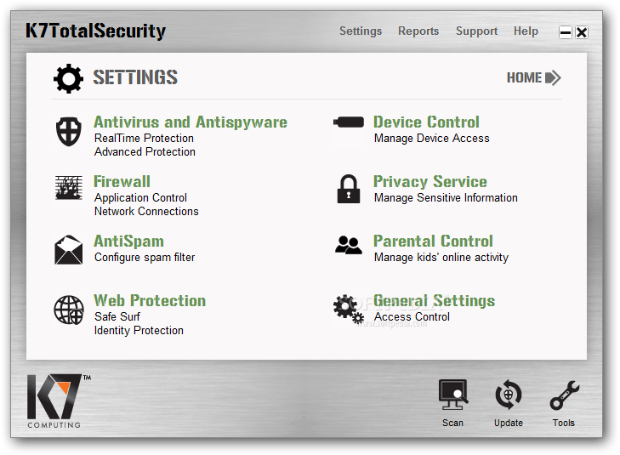Open the Reports menu
The height and width of the screenshot is (455, 620).
418,31
